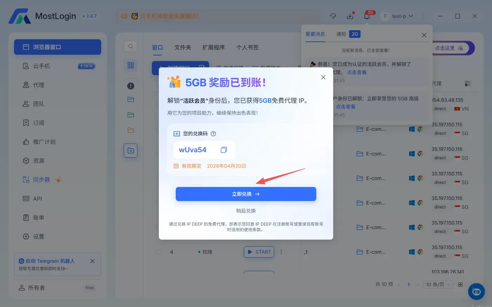Switch to the 重要消息 notification tab
Screen dimensions: 492x307
(315, 34)
